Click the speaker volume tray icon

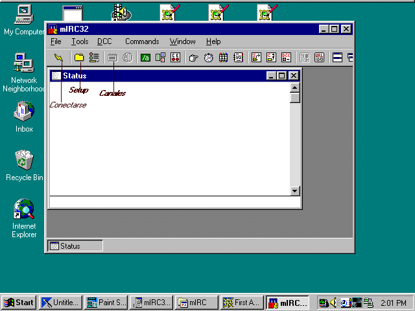point(334,303)
